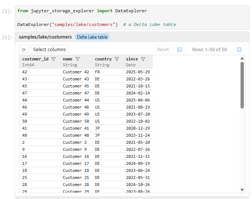Select date 2025-06-06
Image resolution: width=252 pixels, height=199 pixels.
pyautogui.click(x=138, y=100)
